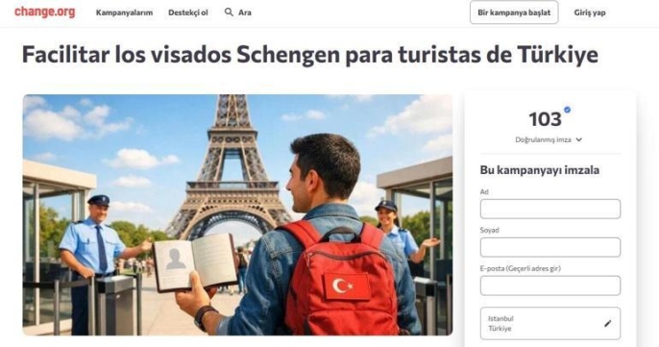Click the E-posta (Geçerli adres gir) label

[521, 268]
